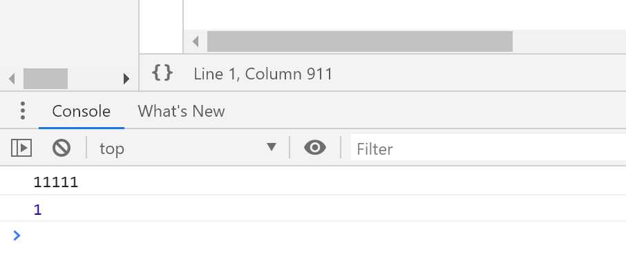The width and height of the screenshot is (626, 259).
Task: Click the pretty print curly braces icon
Action: point(162,74)
